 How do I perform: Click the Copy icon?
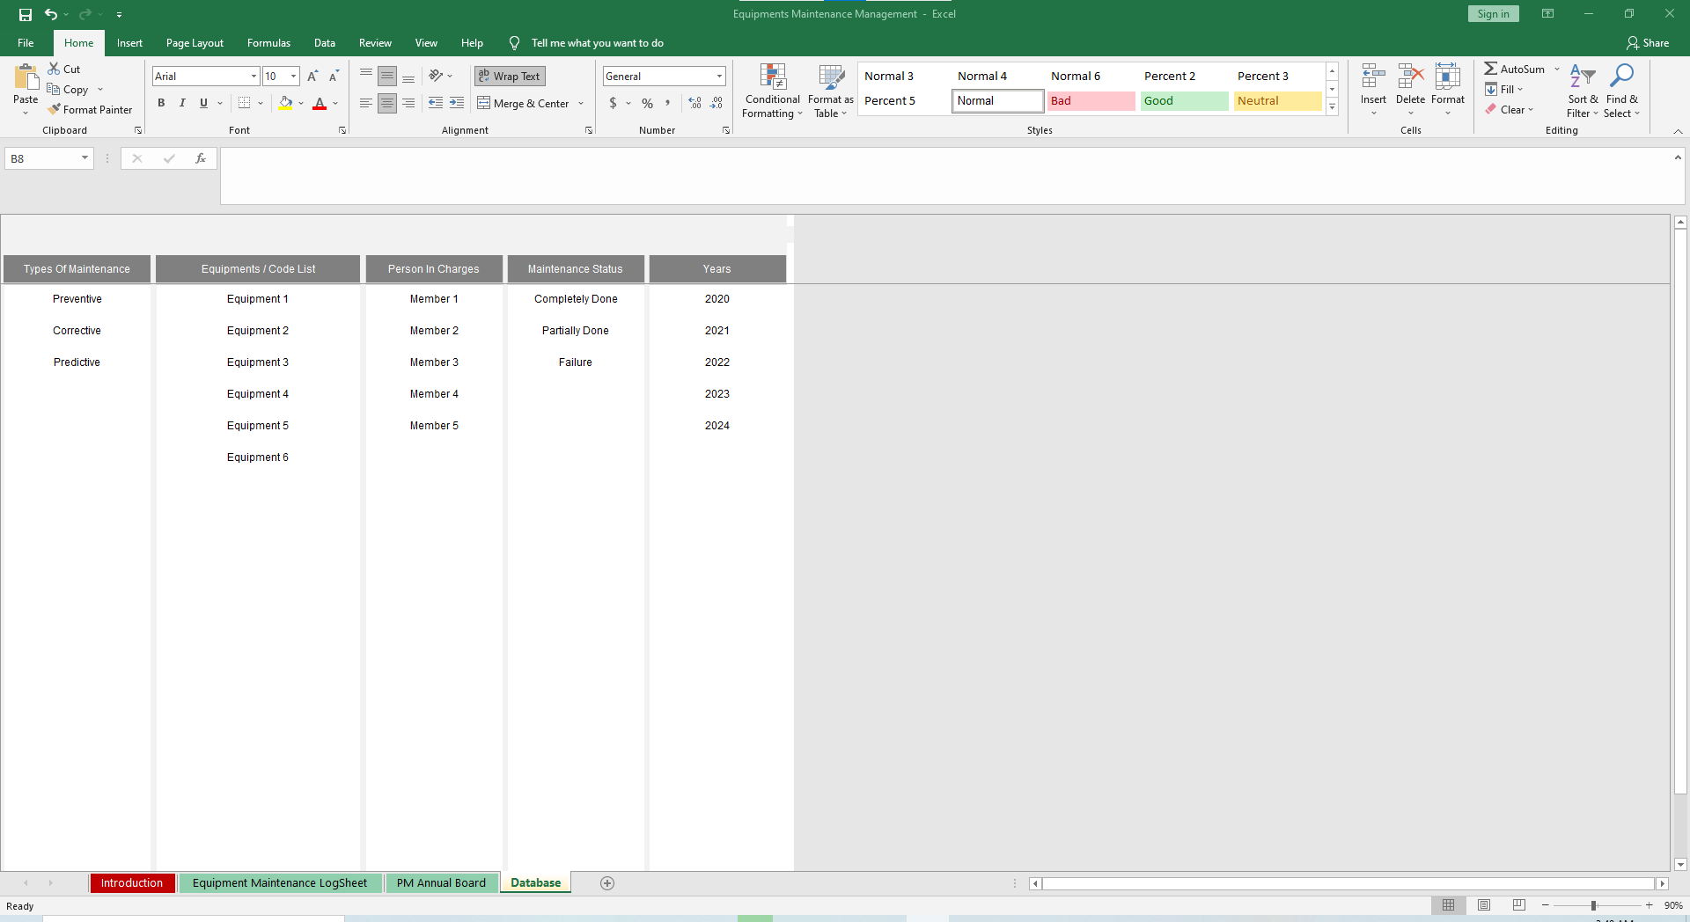[x=54, y=89]
